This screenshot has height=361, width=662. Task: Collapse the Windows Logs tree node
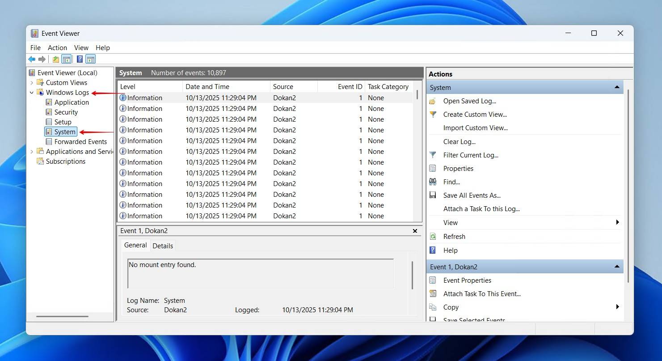pos(31,92)
